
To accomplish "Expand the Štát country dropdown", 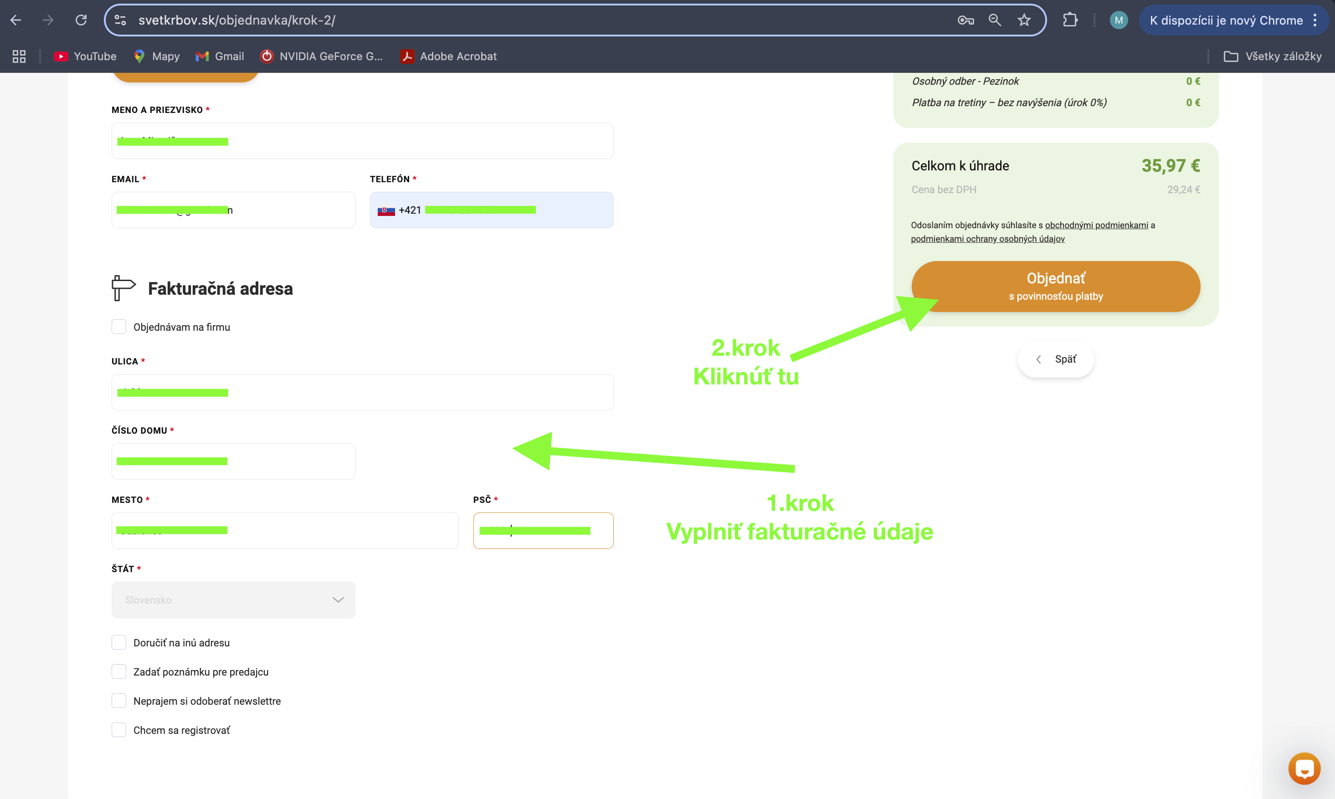I will point(233,599).
